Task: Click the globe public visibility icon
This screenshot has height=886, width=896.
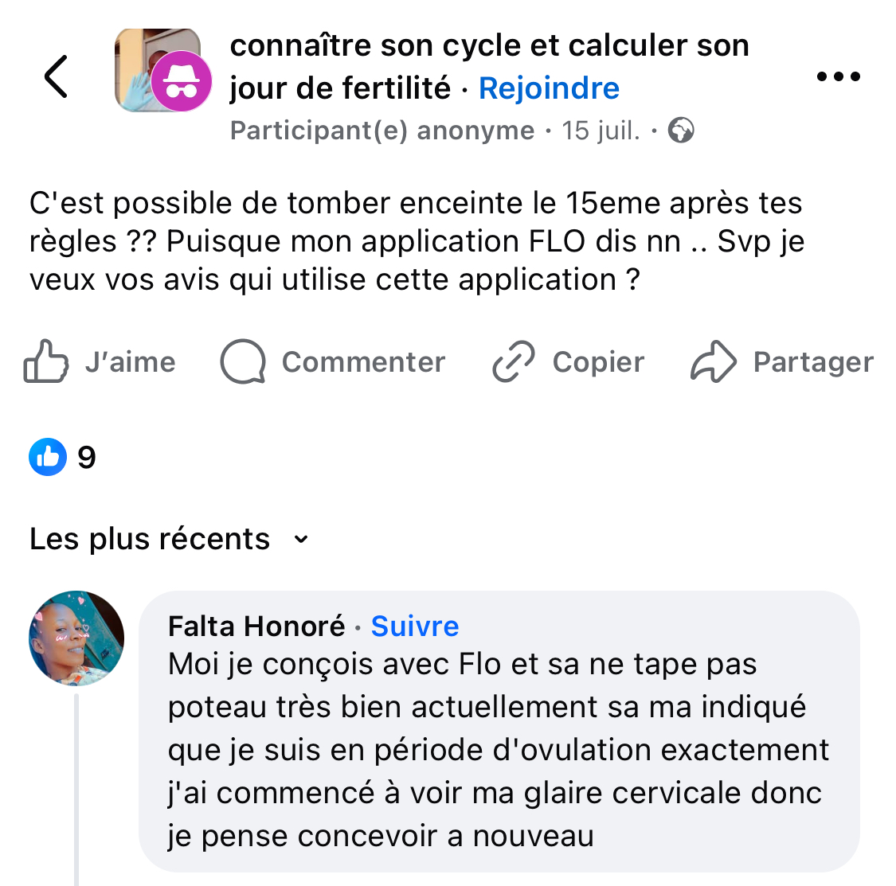Action: click(681, 130)
